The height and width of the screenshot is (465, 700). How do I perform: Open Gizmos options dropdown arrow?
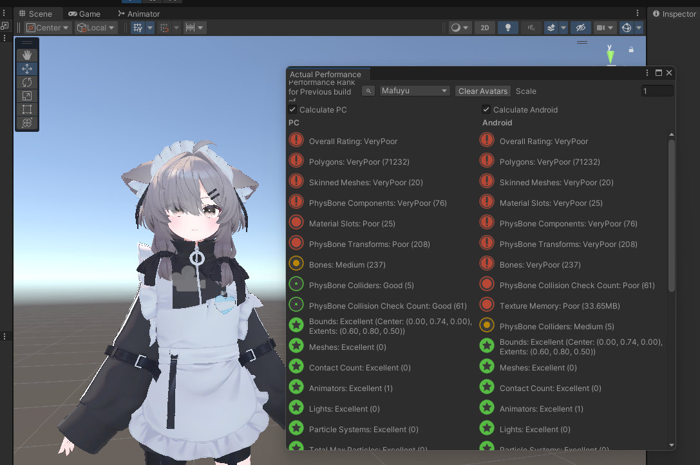coord(639,28)
